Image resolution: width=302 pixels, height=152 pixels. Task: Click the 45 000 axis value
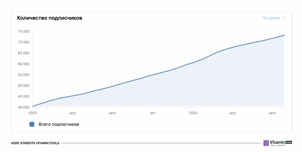(23, 97)
